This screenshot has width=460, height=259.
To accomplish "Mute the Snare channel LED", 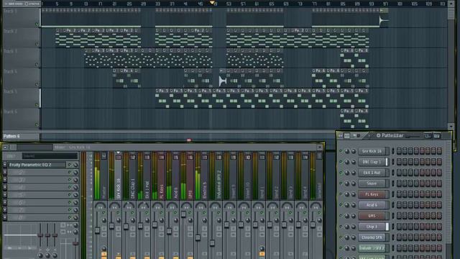I will tap(341, 183).
